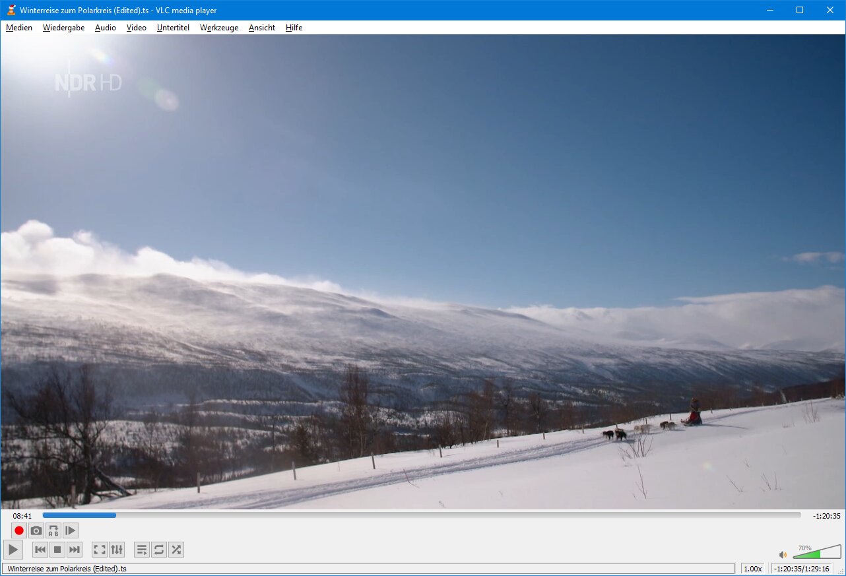Take a video snapshot with camera icon

point(36,530)
